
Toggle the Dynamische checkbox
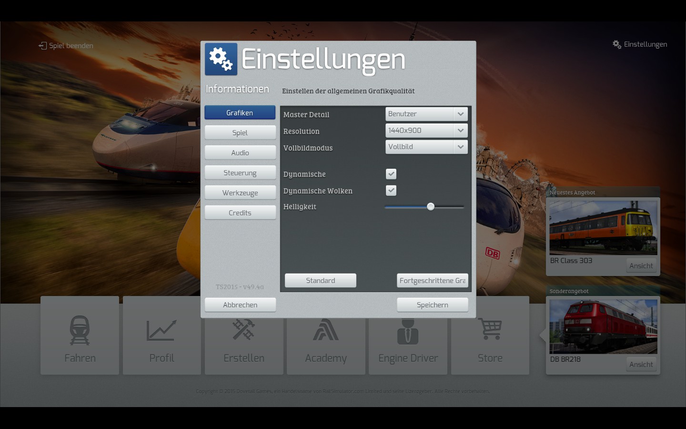tap(391, 174)
